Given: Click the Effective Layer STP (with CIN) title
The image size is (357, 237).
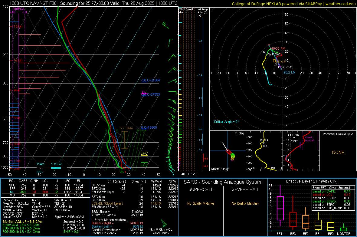Looking at the screenshot, I should pyautogui.click(x=312, y=181).
